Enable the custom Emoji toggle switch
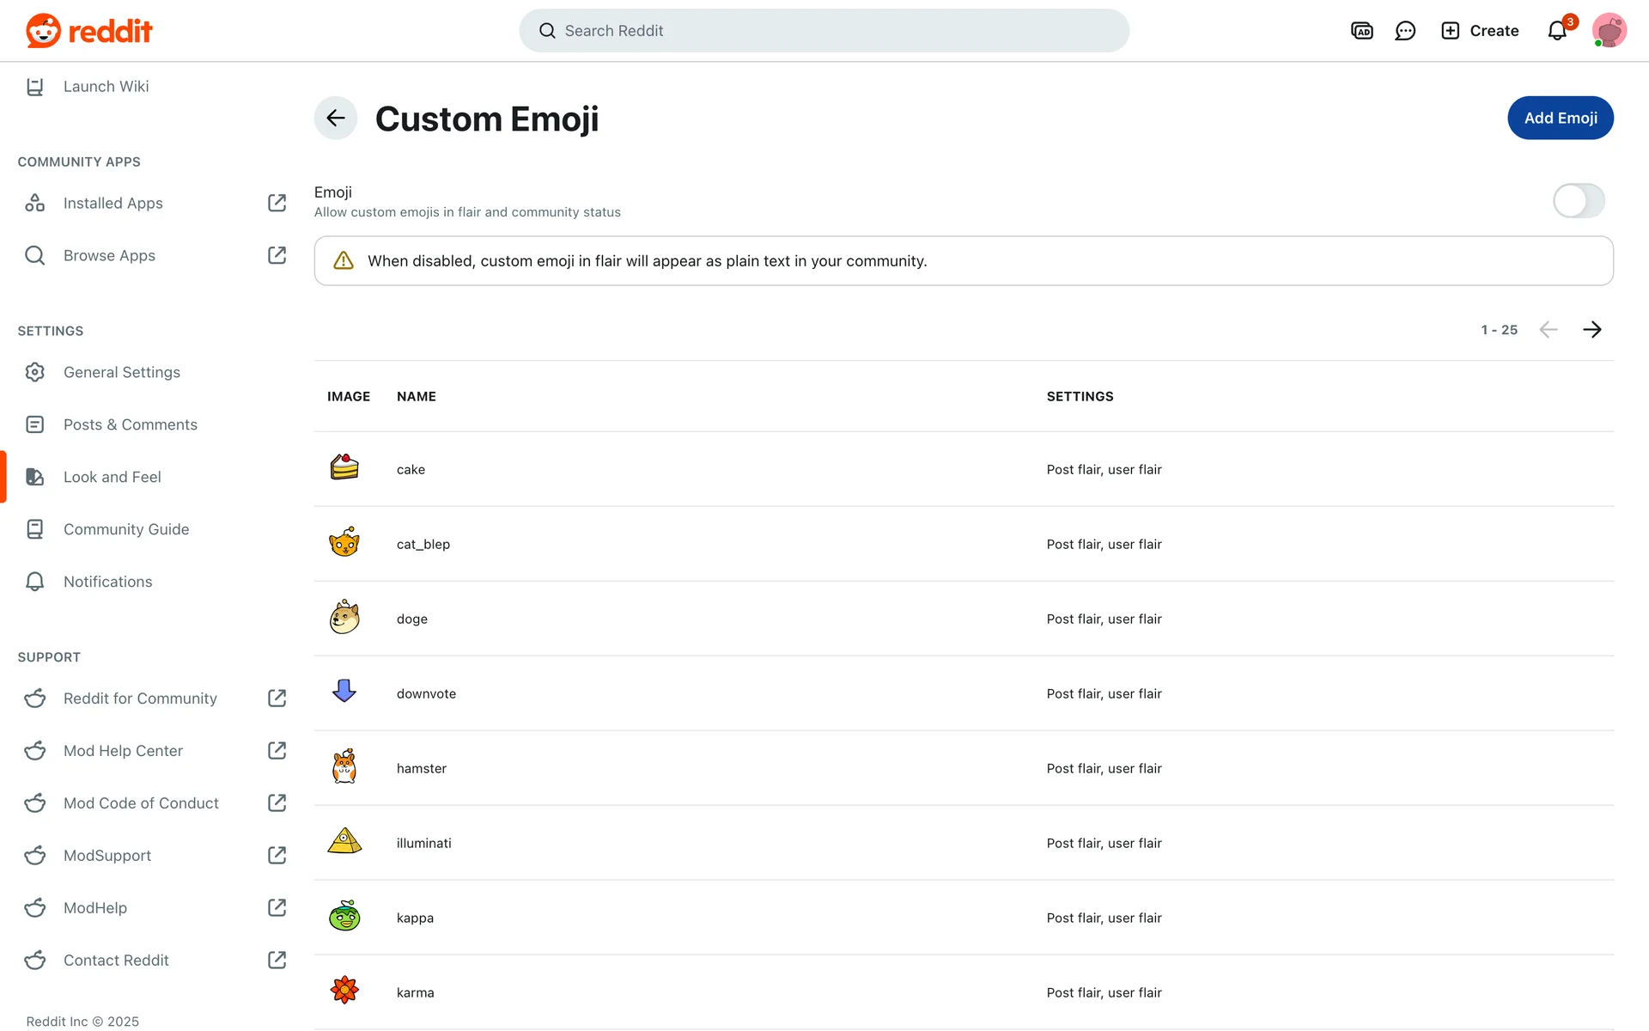 [1578, 201]
